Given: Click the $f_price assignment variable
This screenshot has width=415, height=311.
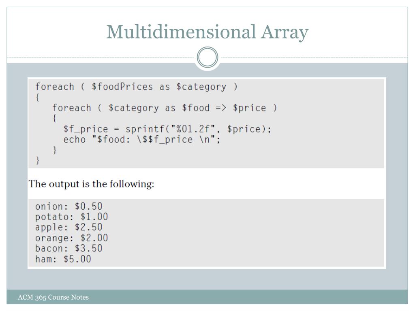Looking at the screenshot, I should click(x=86, y=129).
